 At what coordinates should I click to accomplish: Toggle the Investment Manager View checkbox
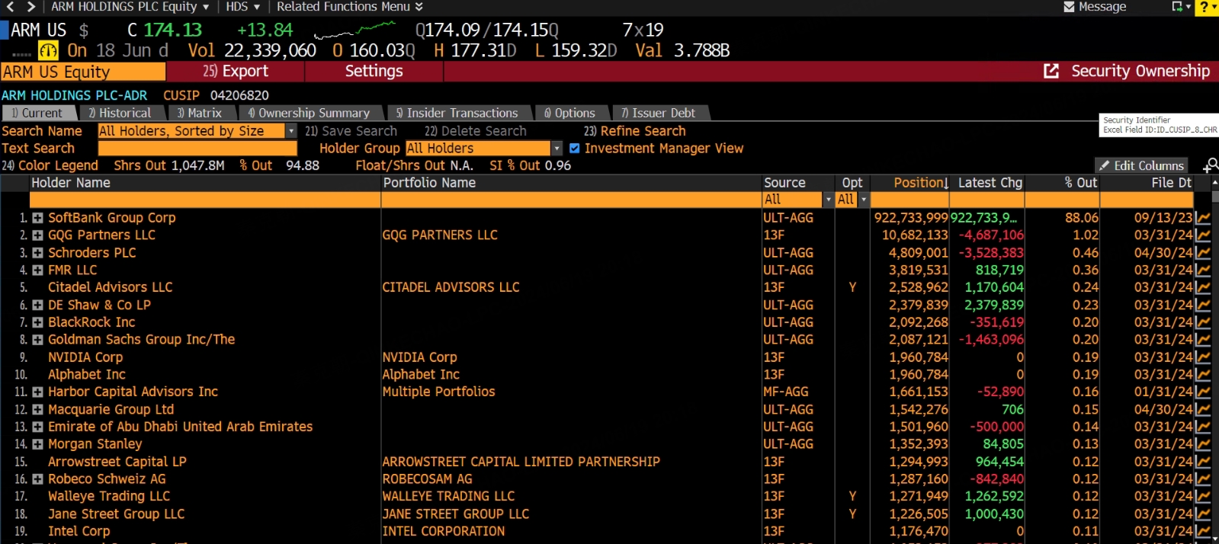tap(575, 149)
